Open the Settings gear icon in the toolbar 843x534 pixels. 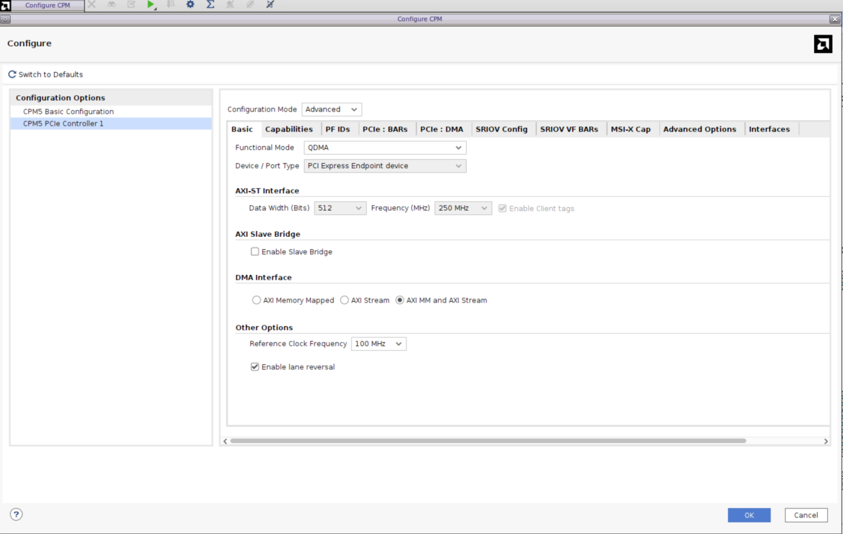pyautogui.click(x=190, y=5)
